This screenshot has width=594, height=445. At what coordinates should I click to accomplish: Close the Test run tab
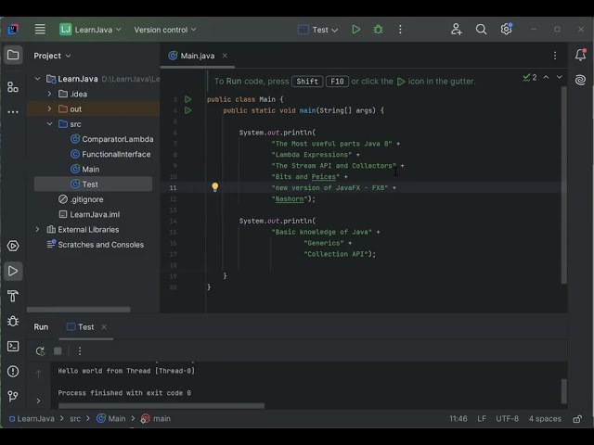pyautogui.click(x=104, y=327)
